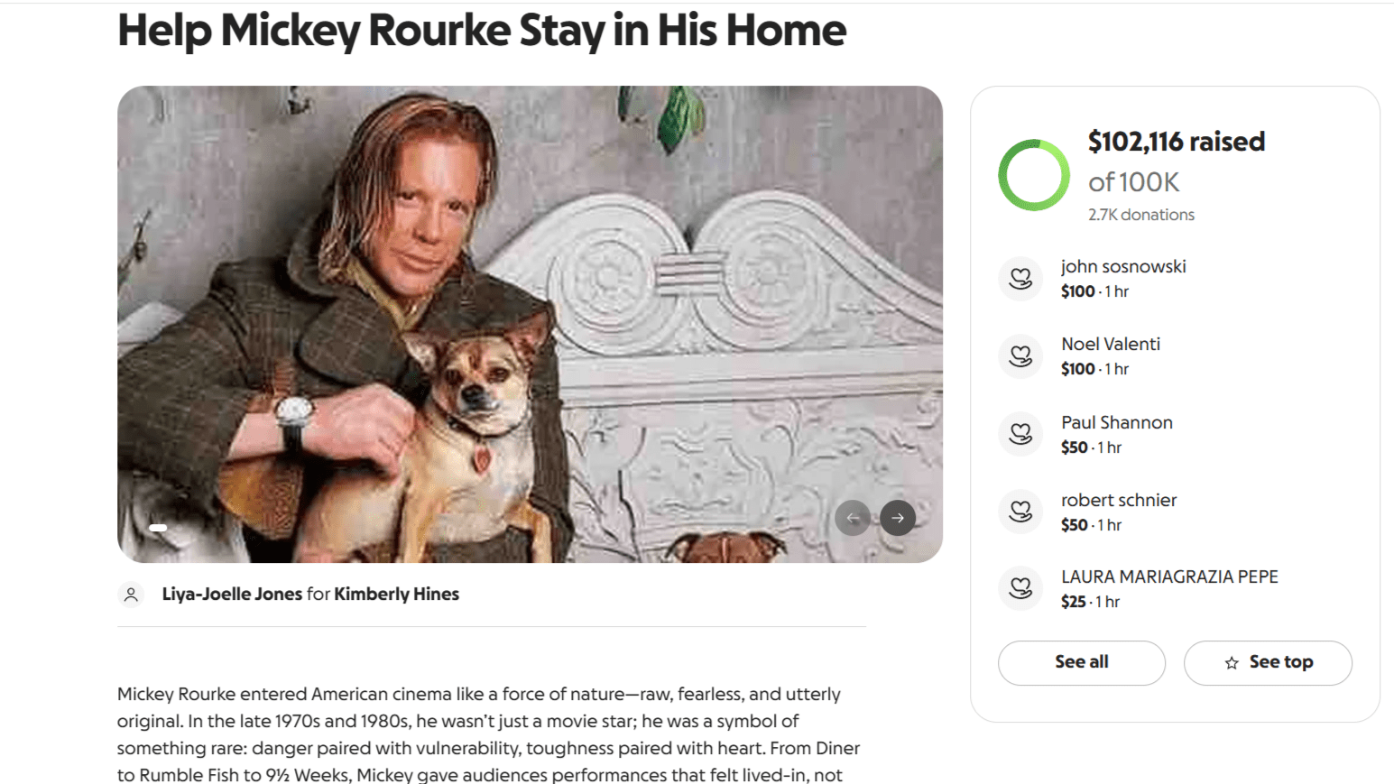This screenshot has height=784, width=1394.
Task: Click the star icon inside See top button
Action: click(1230, 662)
